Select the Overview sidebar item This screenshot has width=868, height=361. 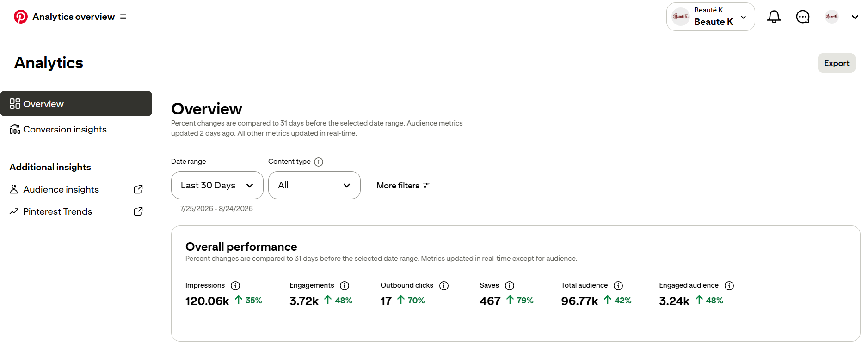[x=76, y=104]
